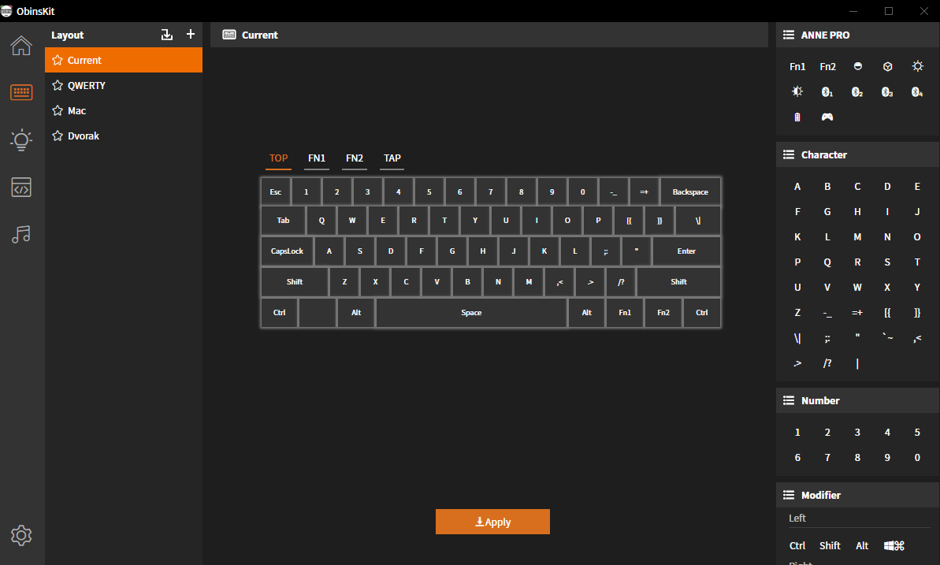Image resolution: width=940 pixels, height=565 pixels.
Task: Open the Lighting bulb sidebar icon
Action: point(21,139)
